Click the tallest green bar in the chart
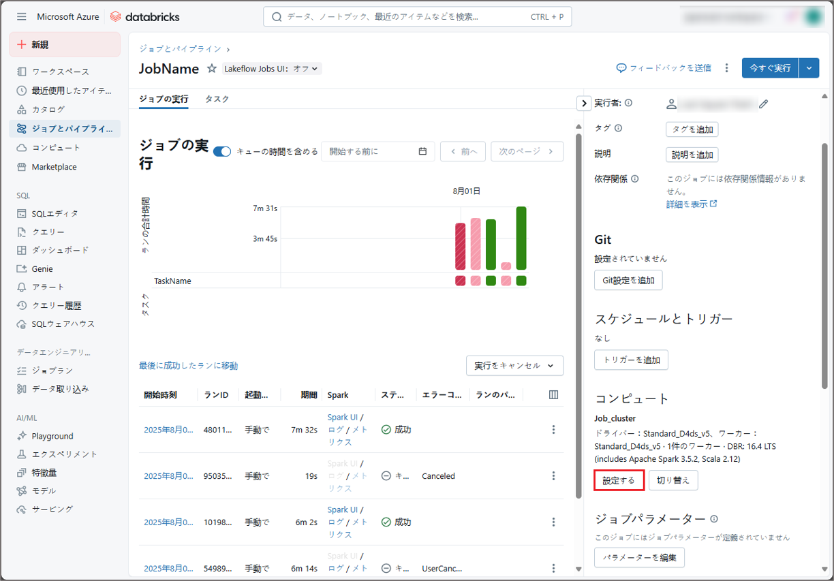Screen dimensions: 834x581 click(x=521, y=238)
